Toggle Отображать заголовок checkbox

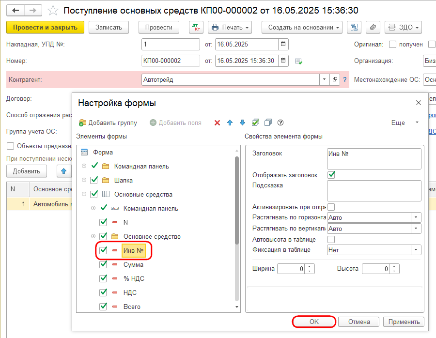coord(331,175)
